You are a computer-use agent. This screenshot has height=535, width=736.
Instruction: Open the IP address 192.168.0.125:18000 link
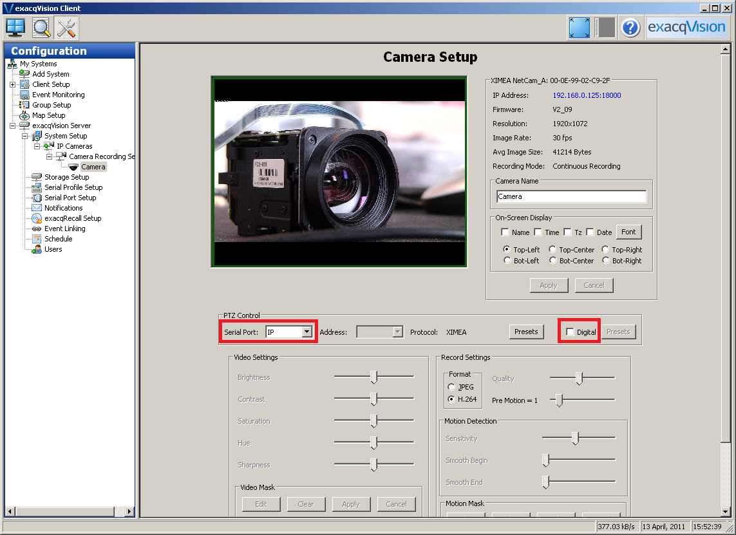coord(586,95)
